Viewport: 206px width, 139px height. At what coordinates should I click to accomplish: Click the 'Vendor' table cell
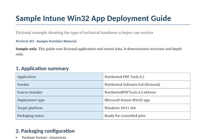(59, 84)
